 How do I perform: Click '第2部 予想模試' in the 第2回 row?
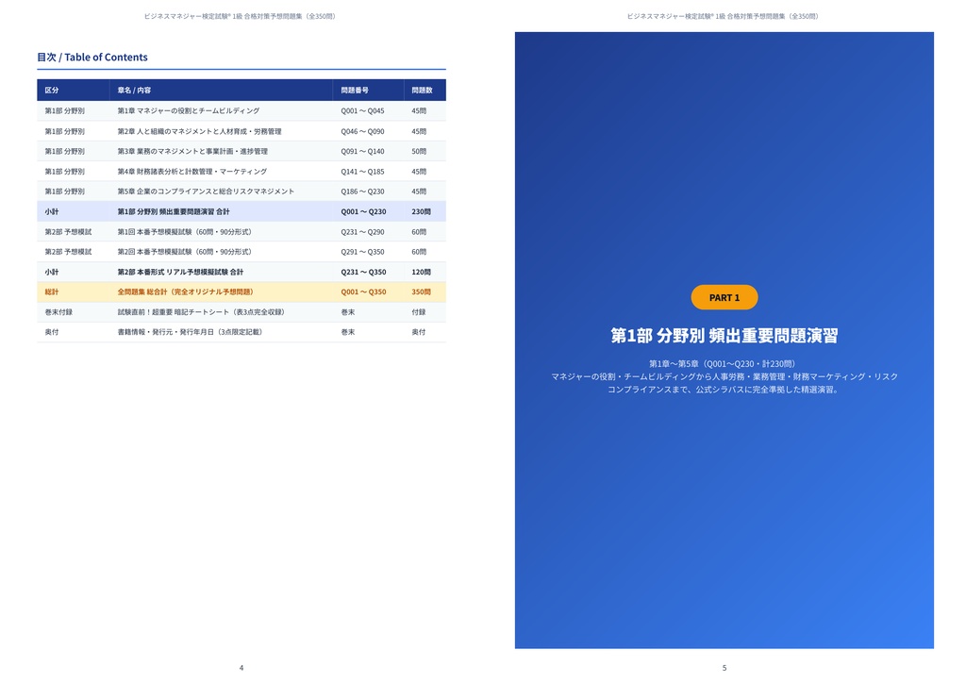coord(68,251)
